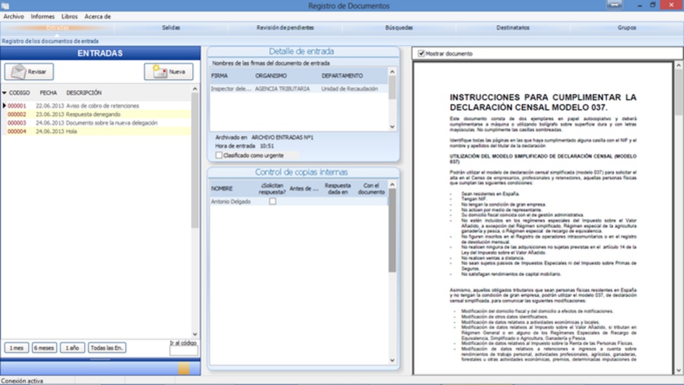Create a new entry with Nueva
Viewport: 684px width, 385px height.
coord(169,72)
